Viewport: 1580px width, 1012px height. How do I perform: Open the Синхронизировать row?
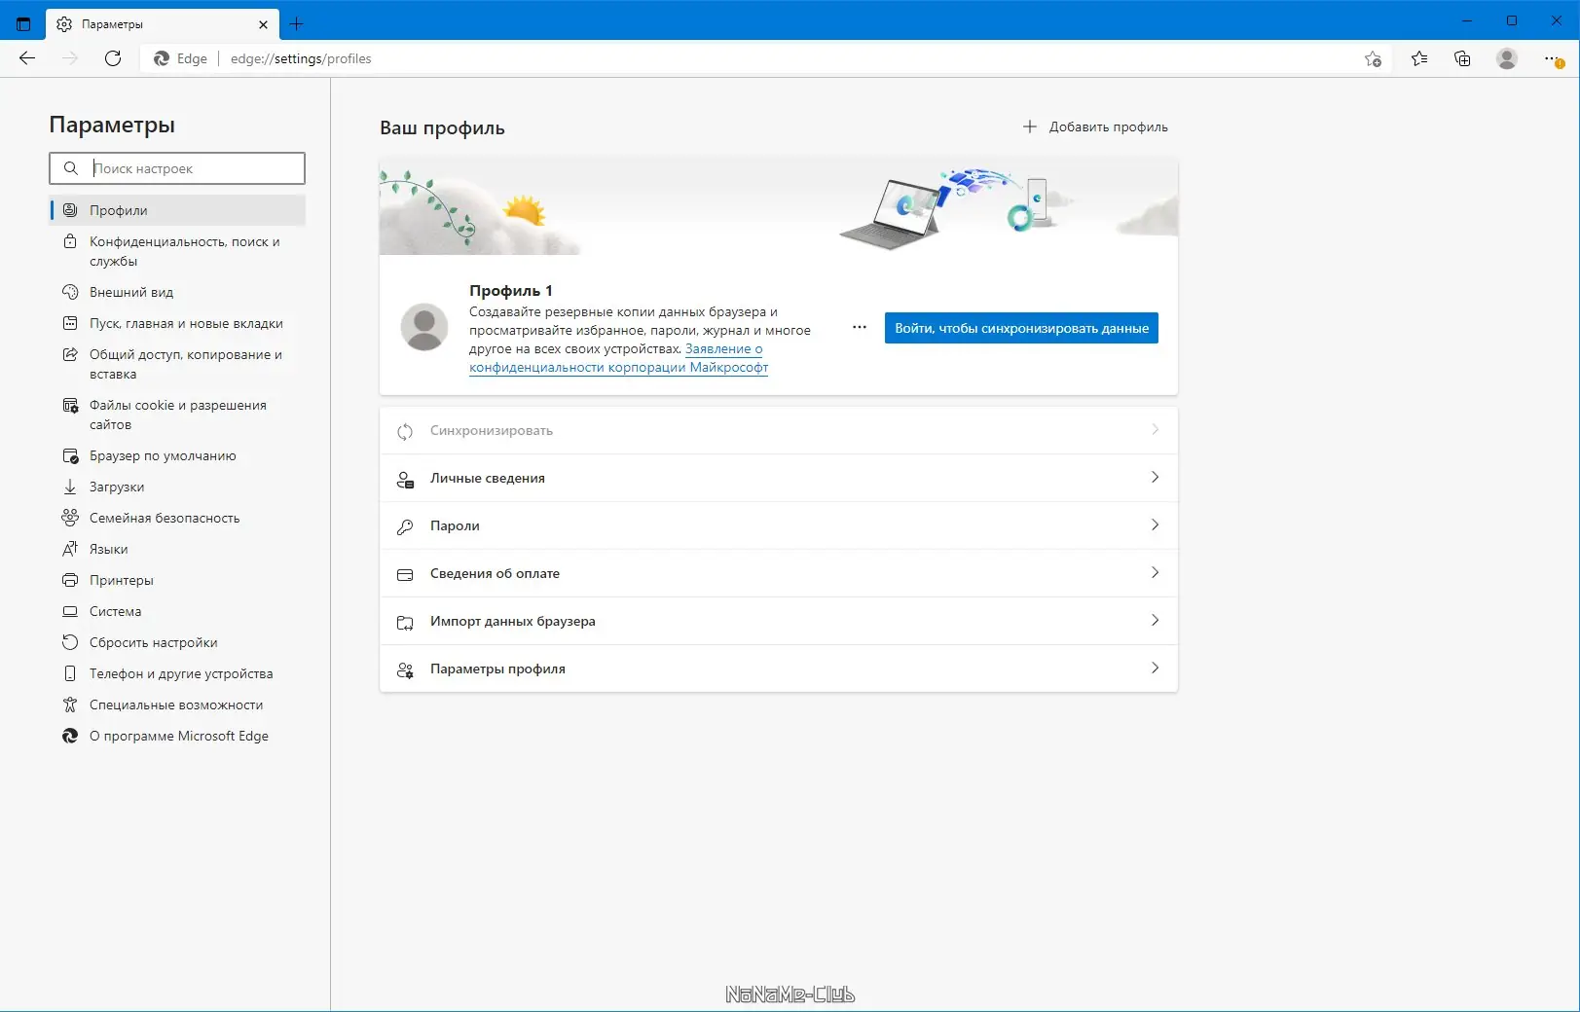click(779, 430)
